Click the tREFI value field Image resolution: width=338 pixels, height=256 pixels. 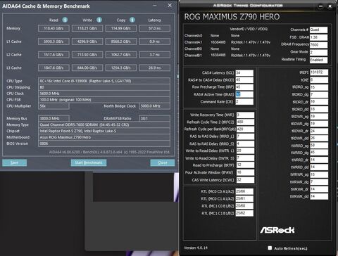tap(319, 72)
